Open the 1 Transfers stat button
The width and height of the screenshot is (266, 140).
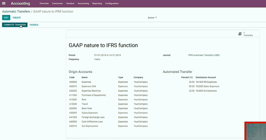coord(246,34)
